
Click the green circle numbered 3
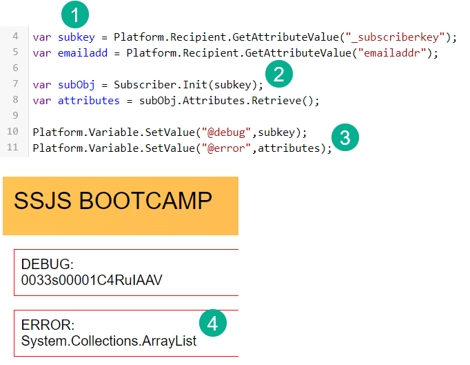click(345, 137)
